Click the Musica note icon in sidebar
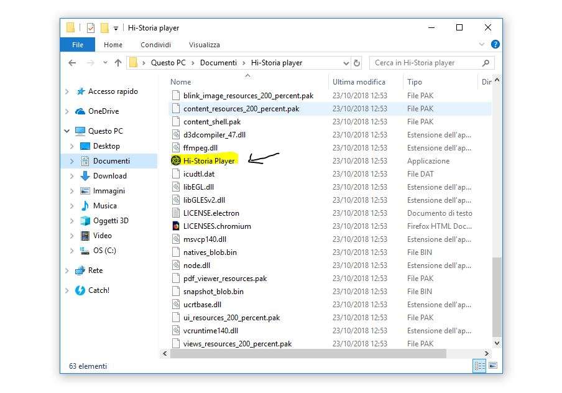The height and width of the screenshot is (393, 562). click(85, 206)
